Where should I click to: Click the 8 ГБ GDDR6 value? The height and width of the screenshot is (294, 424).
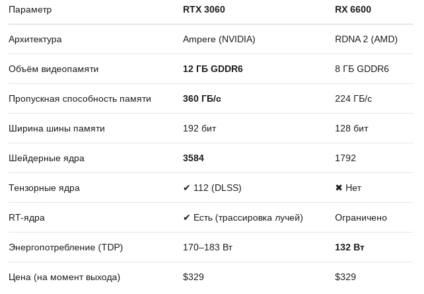pyautogui.click(x=361, y=69)
